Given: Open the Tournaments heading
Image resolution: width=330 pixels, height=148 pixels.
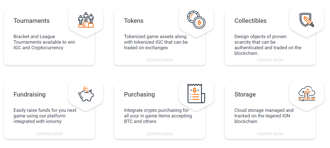Looking at the screenshot, I should (x=31, y=21).
